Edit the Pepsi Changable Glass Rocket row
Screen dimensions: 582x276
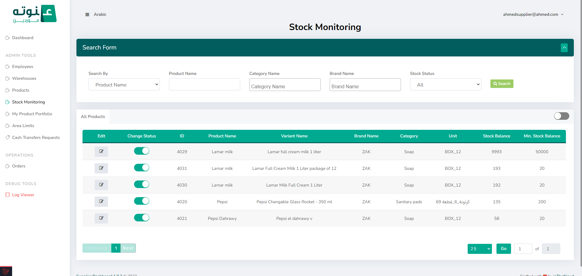[101, 201]
